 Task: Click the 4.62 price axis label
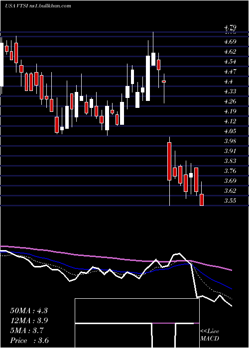(x=230, y=52)
